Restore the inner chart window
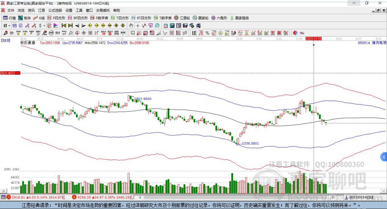 [x=378, y=10]
